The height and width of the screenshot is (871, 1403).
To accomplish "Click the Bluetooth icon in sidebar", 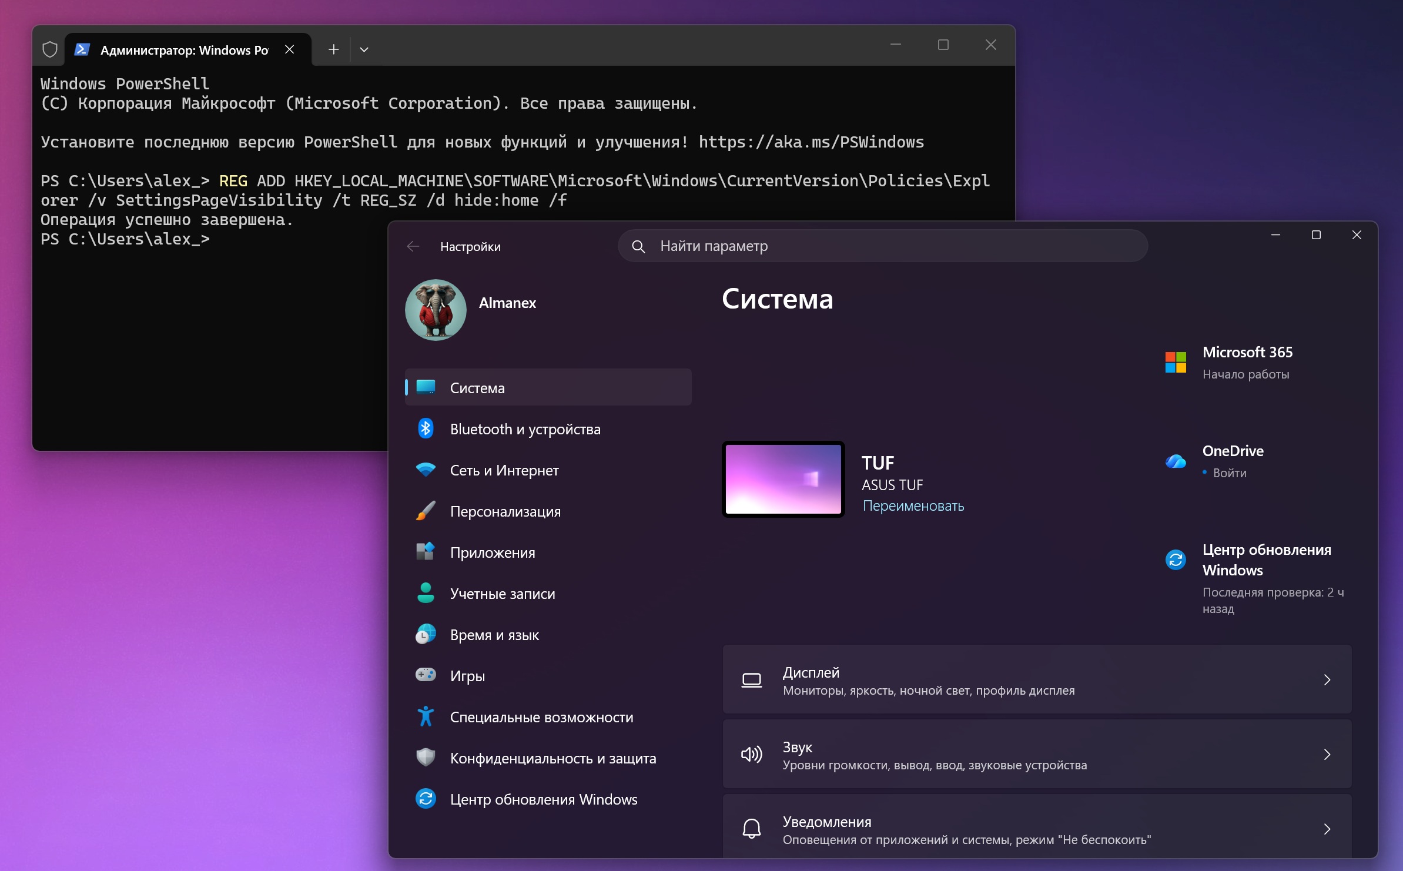I will [426, 428].
